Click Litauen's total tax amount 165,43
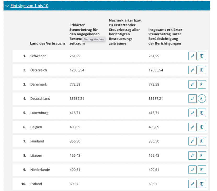217x191 pixels. click(x=154, y=155)
